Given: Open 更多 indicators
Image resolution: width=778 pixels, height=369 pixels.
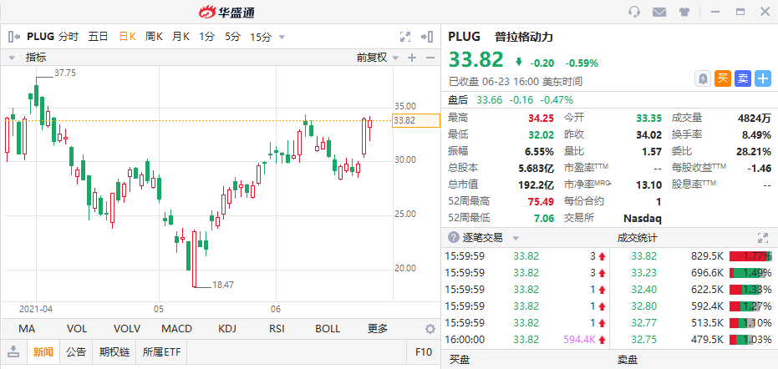Looking at the screenshot, I should coord(378,329).
